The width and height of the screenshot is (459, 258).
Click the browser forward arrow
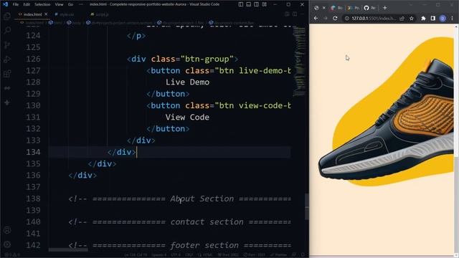click(x=325, y=18)
